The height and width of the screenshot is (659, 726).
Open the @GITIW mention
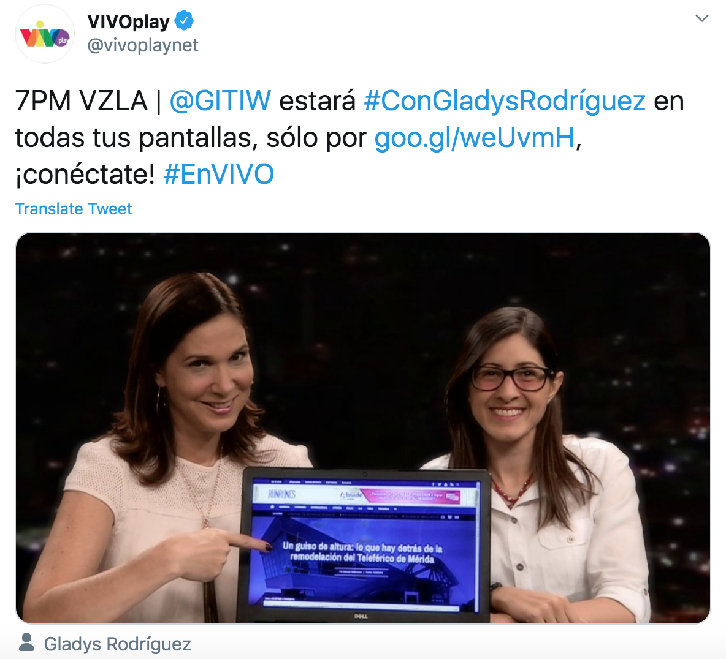click(x=220, y=100)
